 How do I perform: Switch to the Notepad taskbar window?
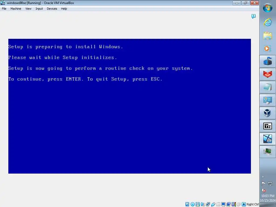click(268, 87)
